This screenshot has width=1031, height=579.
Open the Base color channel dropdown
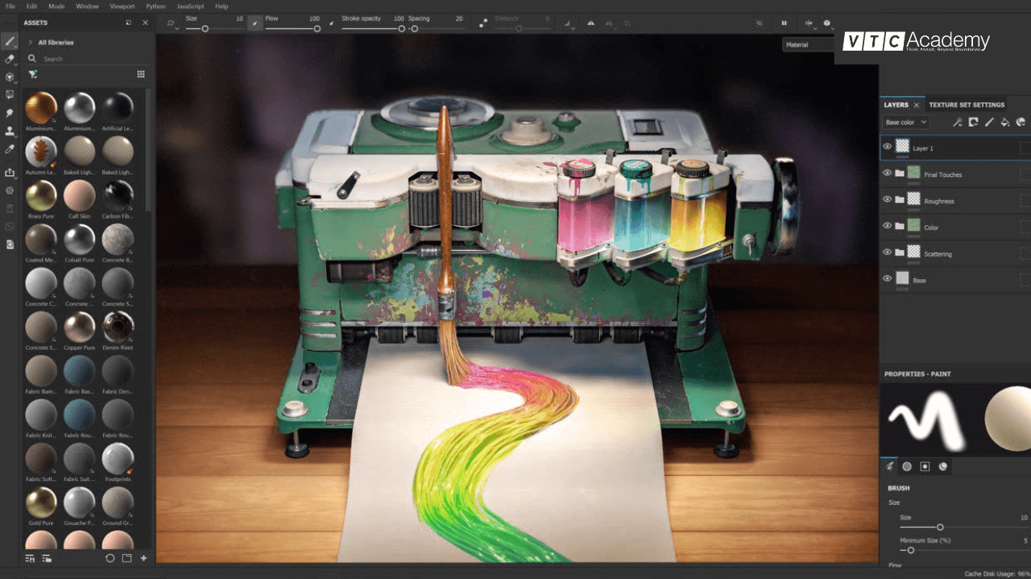[905, 121]
